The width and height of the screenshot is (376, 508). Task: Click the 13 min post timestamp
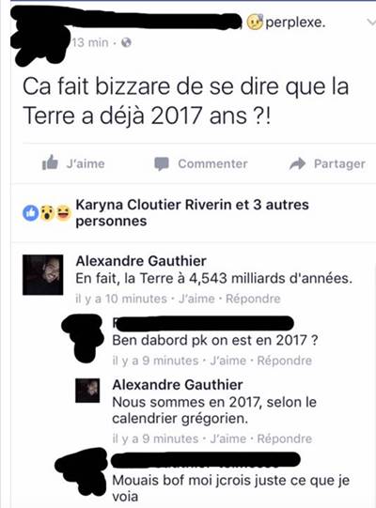tap(90, 42)
